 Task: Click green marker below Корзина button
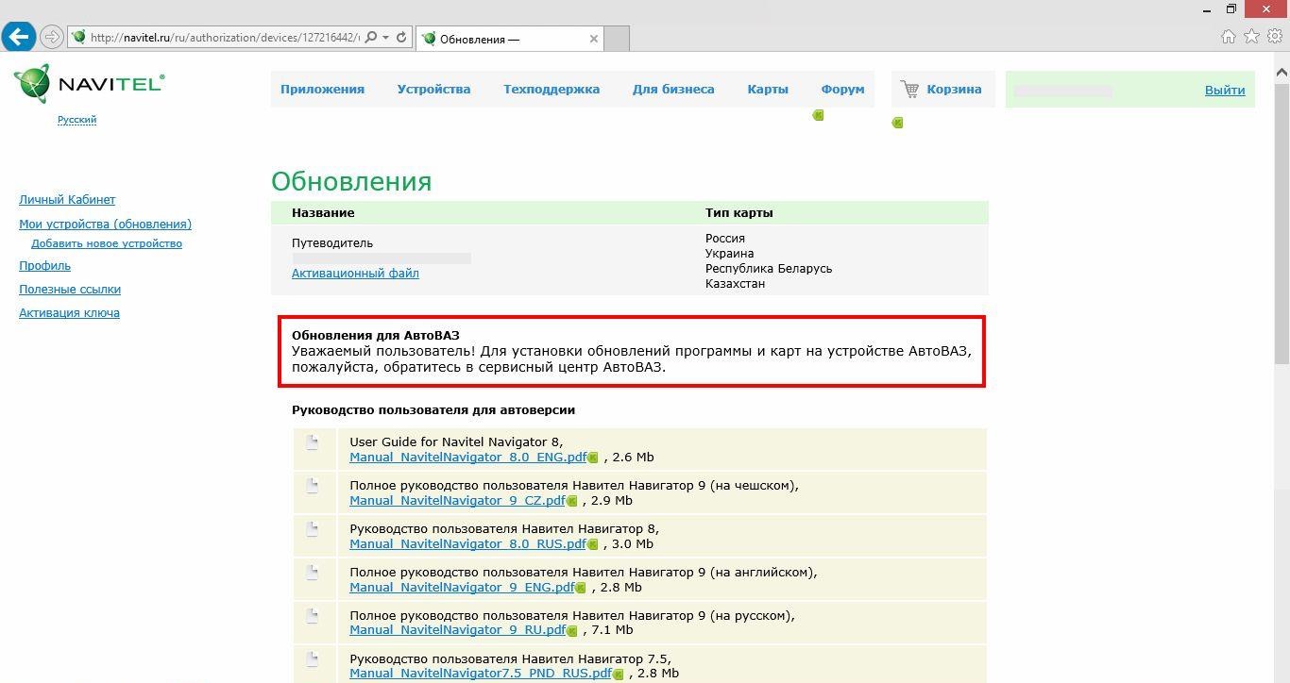coord(898,123)
